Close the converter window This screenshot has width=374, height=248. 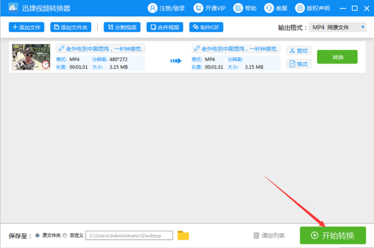367,8
